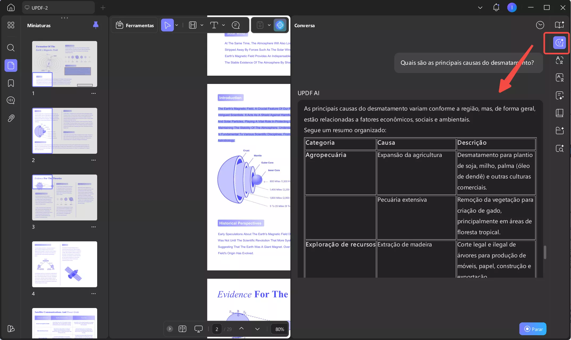This screenshot has height=340, width=571.
Task: Pin the Miniaturas panel
Action: point(96,25)
